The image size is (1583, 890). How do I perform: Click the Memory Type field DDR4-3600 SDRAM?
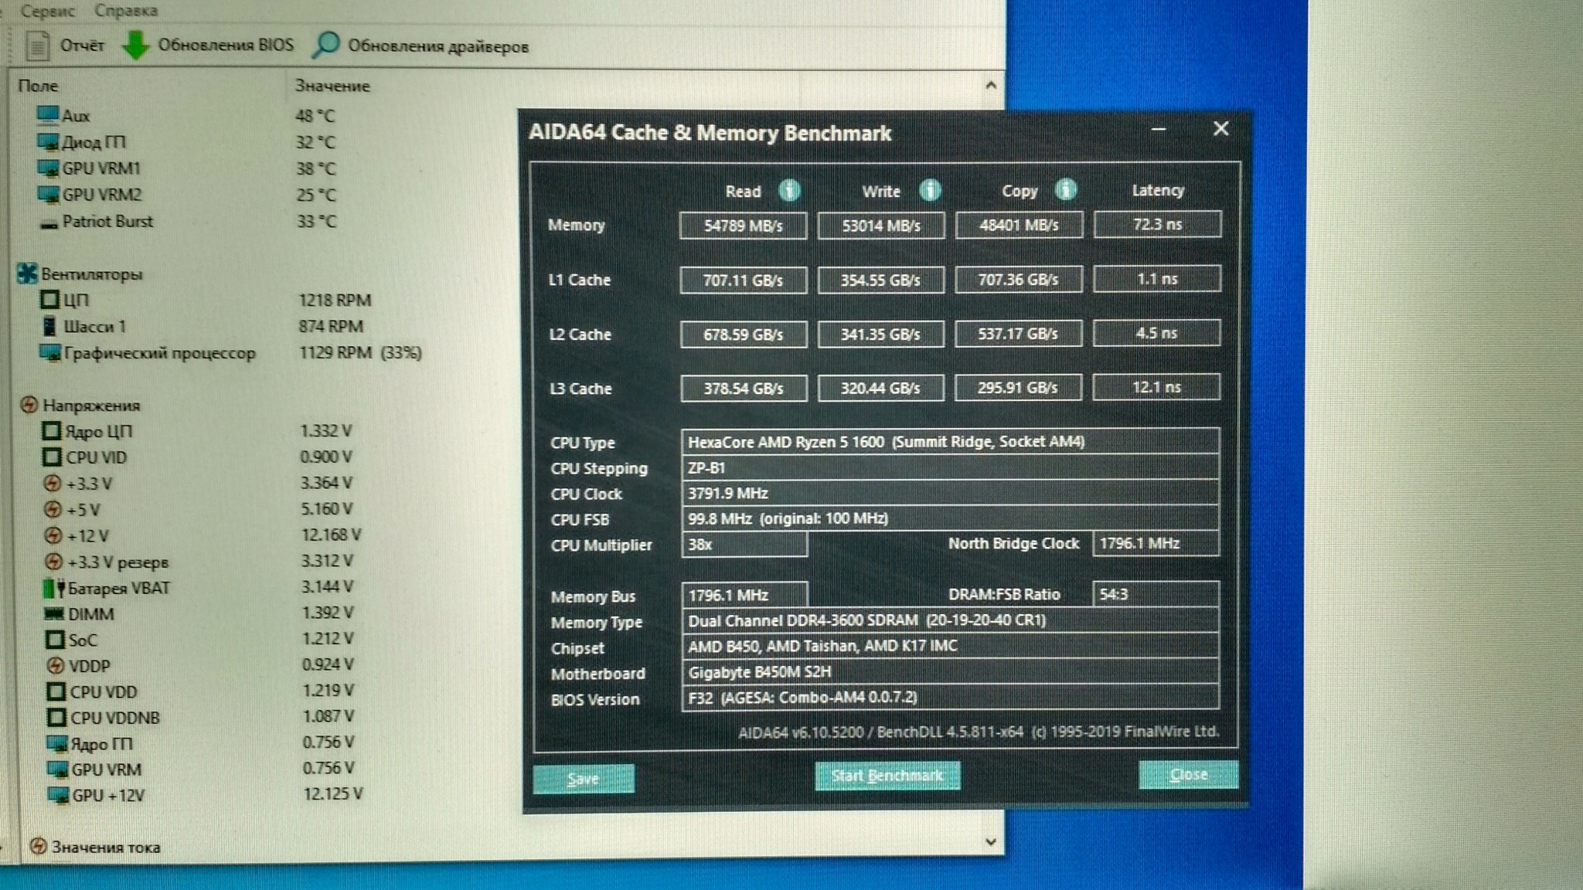(x=950, y=620)
